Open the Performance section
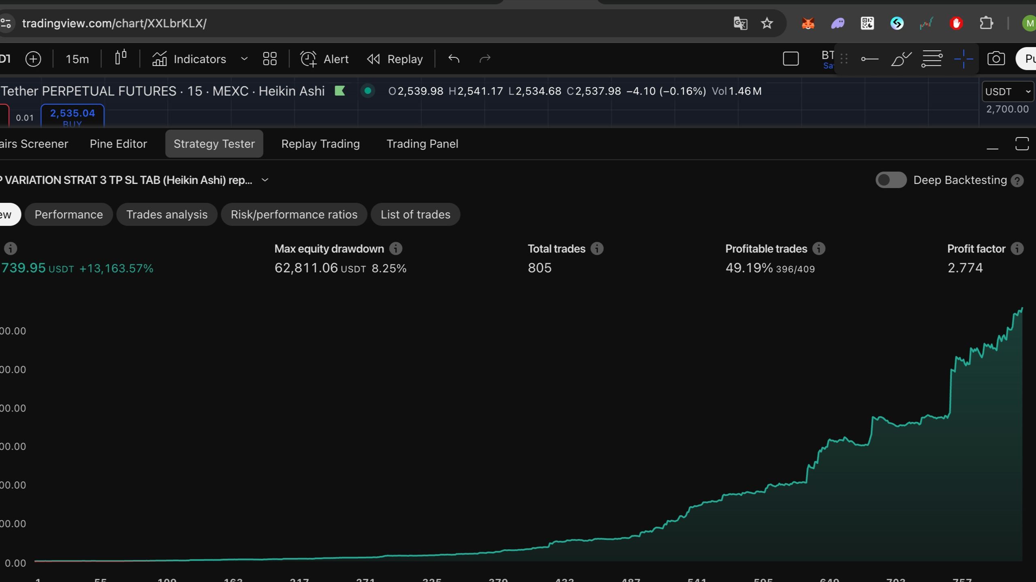The height and width of the screenshot is (582, 1036). coord(69,215)
